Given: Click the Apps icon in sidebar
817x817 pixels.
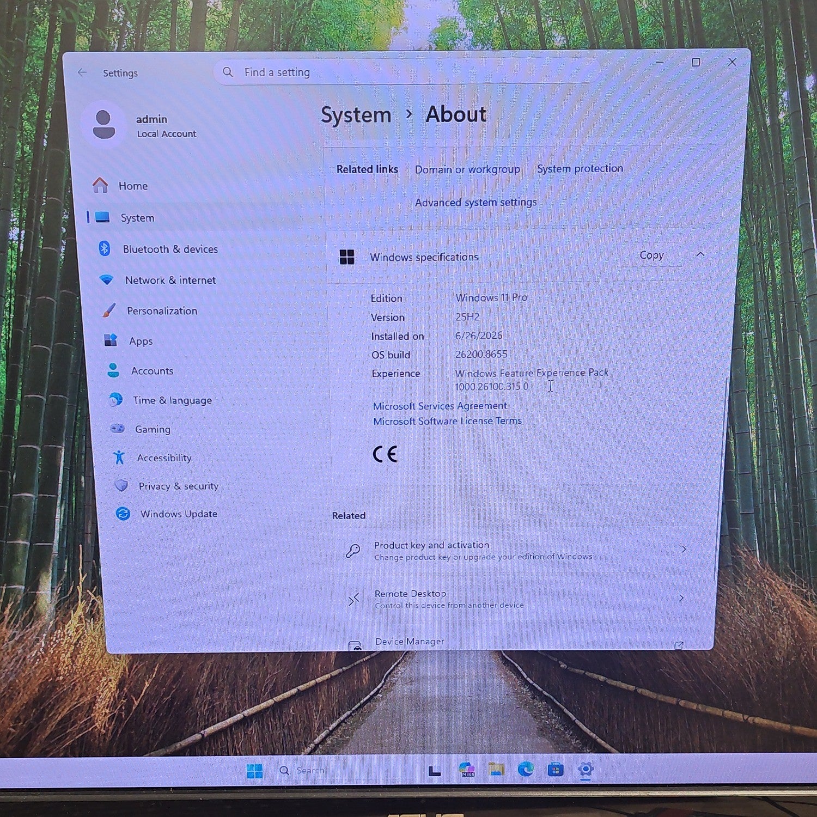Looking at the screenshot, I should pyautogui.click(x=111, y=340).
